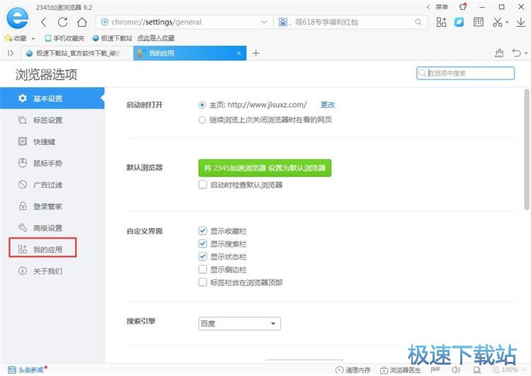Open the 百度 search engine dropdown

pos(239,324)
